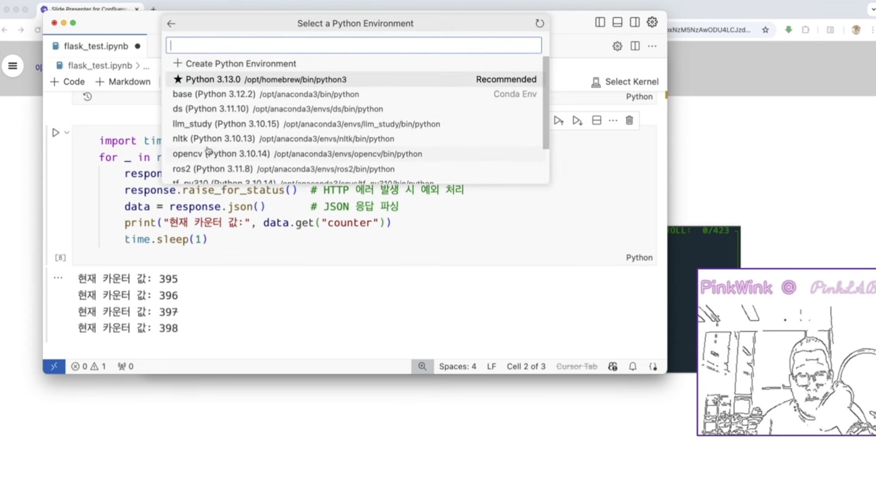Click the environment list scrollbar

[x=546, y=103]
